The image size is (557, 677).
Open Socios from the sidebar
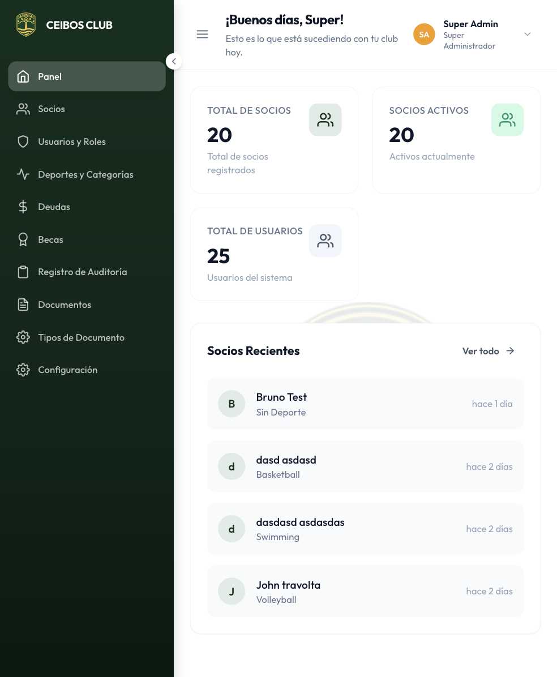51,109
